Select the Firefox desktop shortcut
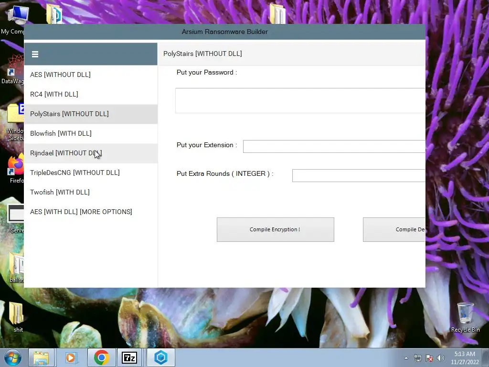The height and width of the screenshot is (367, 489). tap(16, 169)
